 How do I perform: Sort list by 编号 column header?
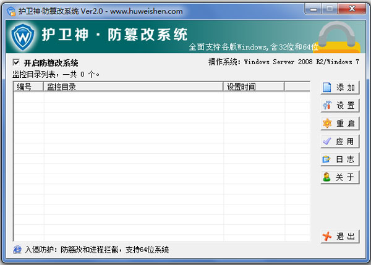click(x=28, y=87)
